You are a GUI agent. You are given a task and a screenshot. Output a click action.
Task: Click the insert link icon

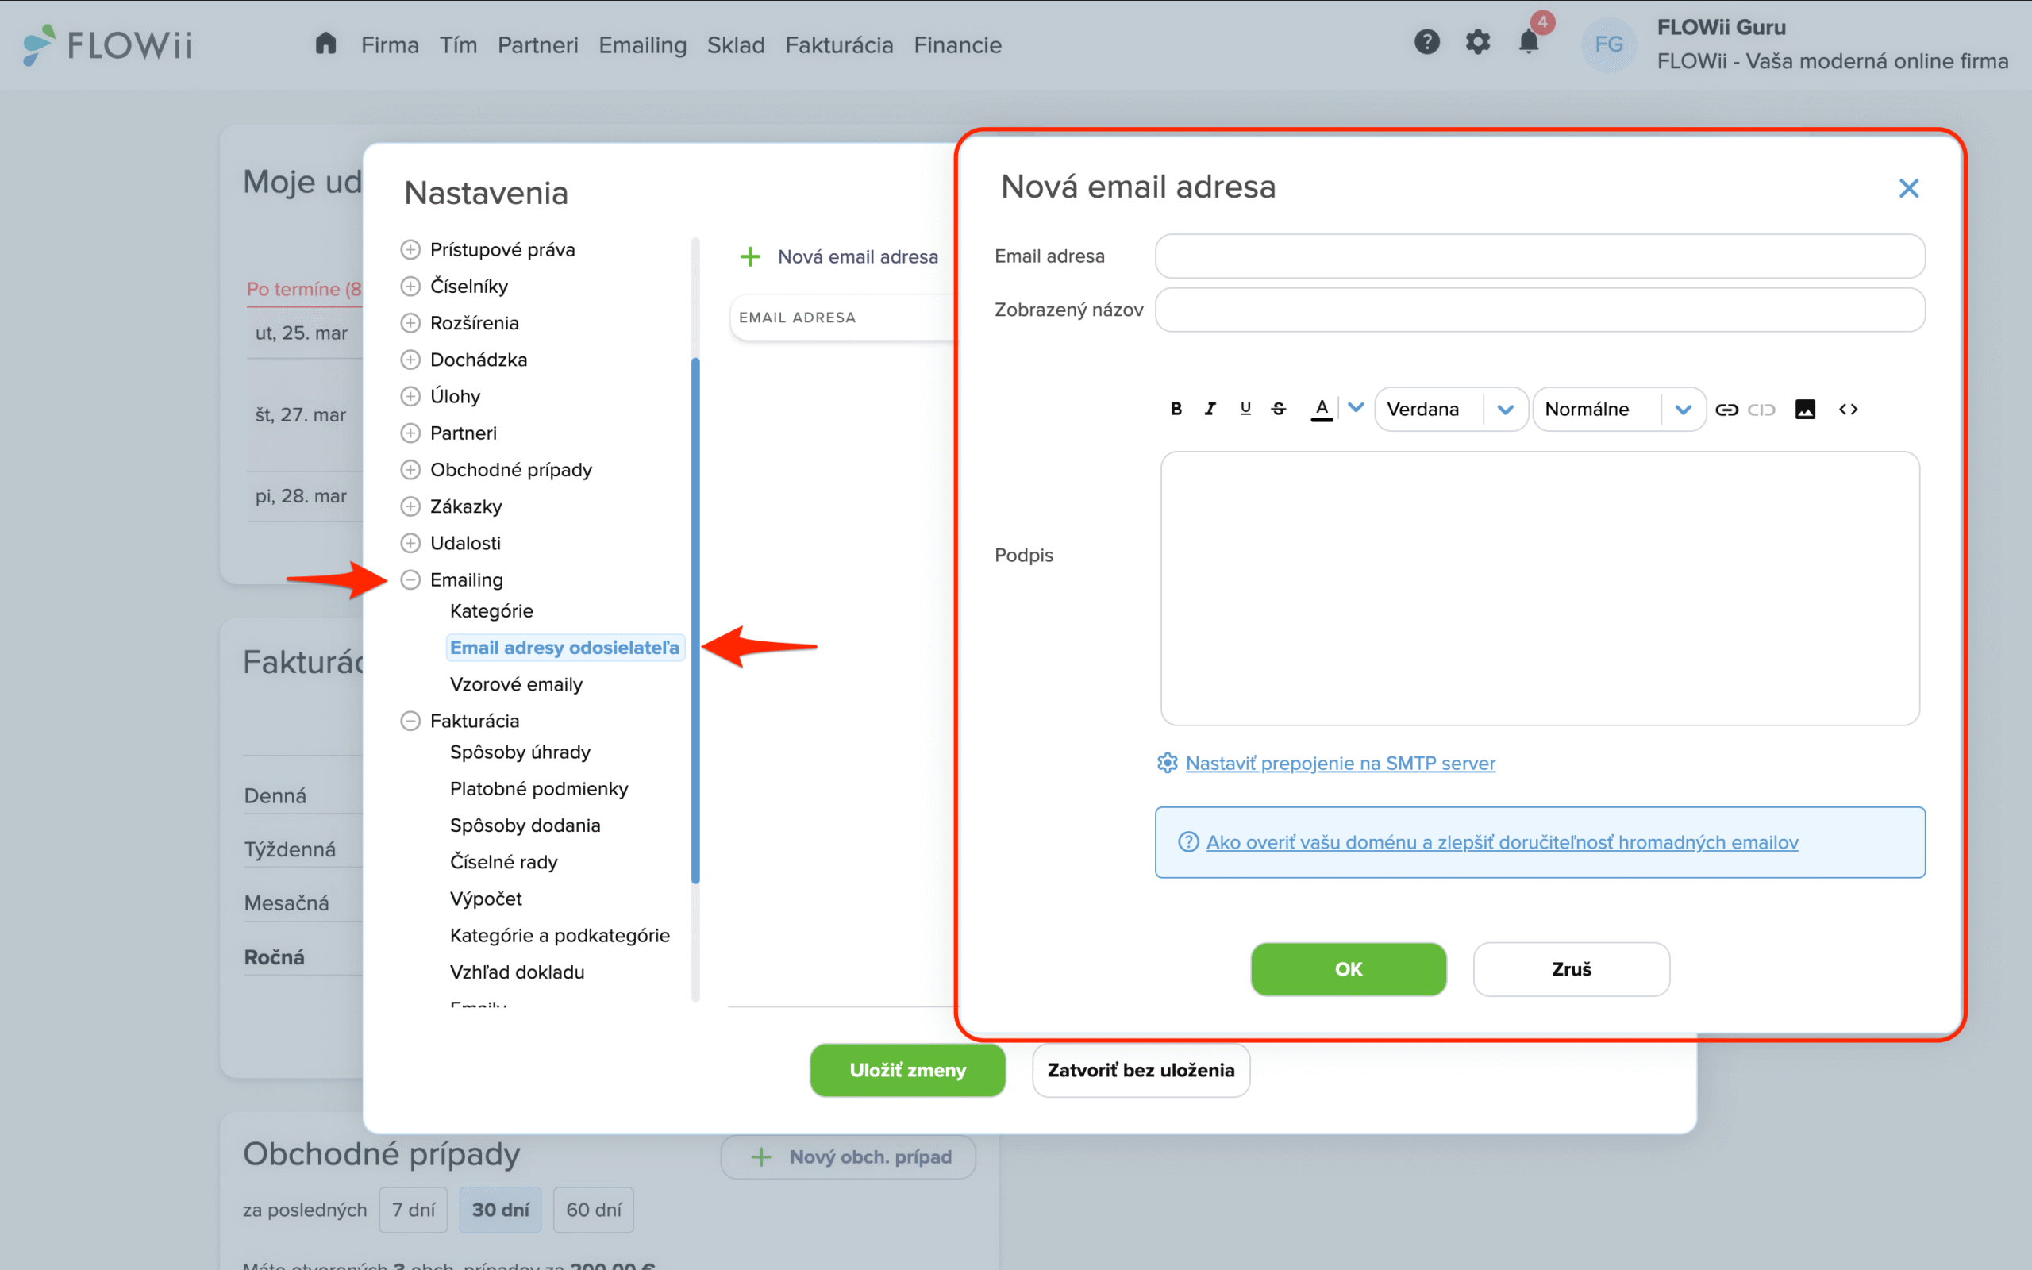(x=1726, y=409)
